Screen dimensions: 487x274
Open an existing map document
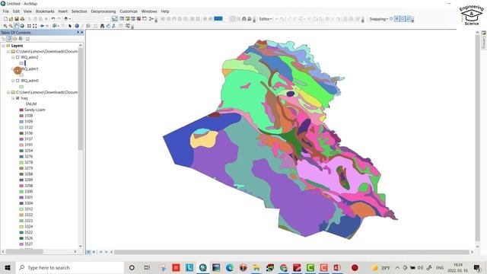(11, 19)
